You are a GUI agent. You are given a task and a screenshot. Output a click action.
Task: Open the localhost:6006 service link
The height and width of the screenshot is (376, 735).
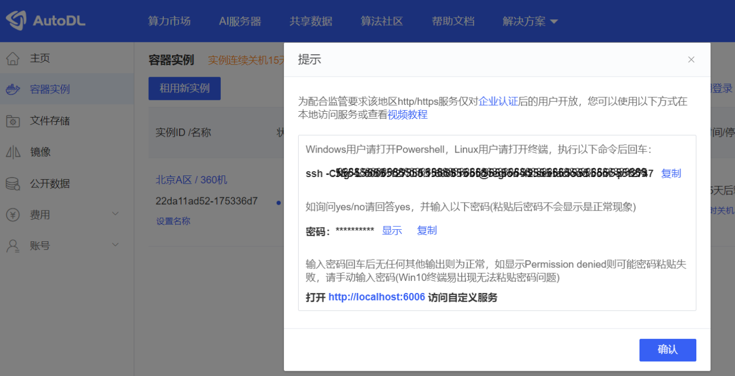point(376,297)
